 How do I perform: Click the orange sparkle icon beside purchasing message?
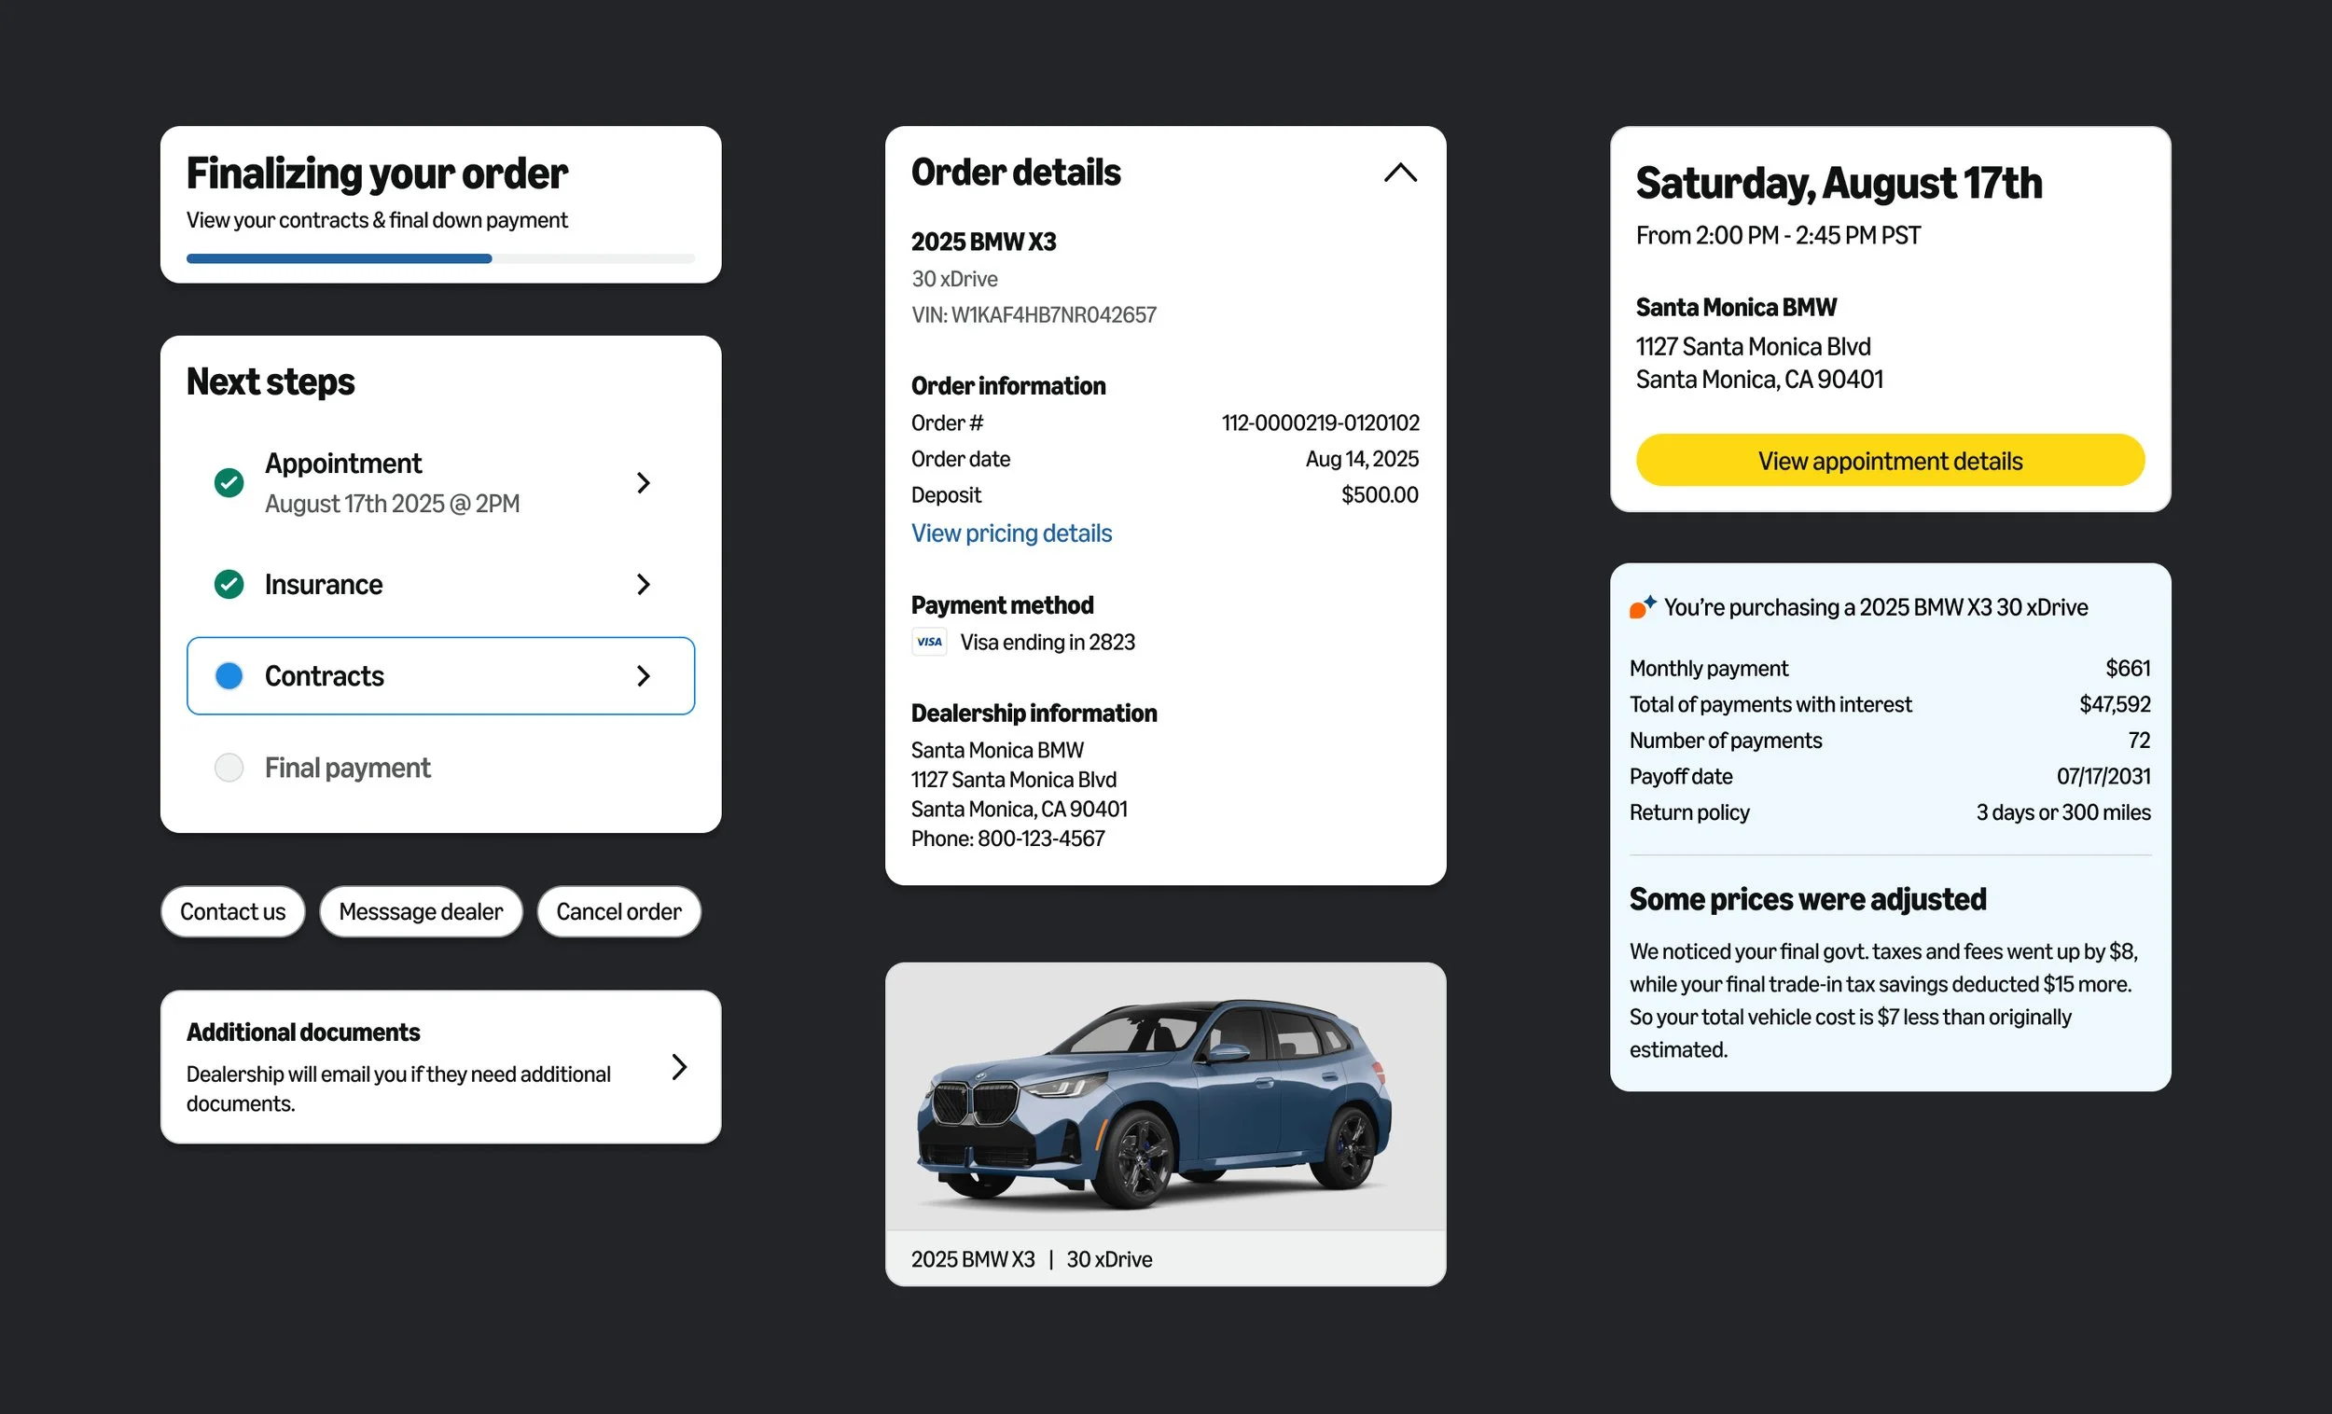tap(1642, 606)
